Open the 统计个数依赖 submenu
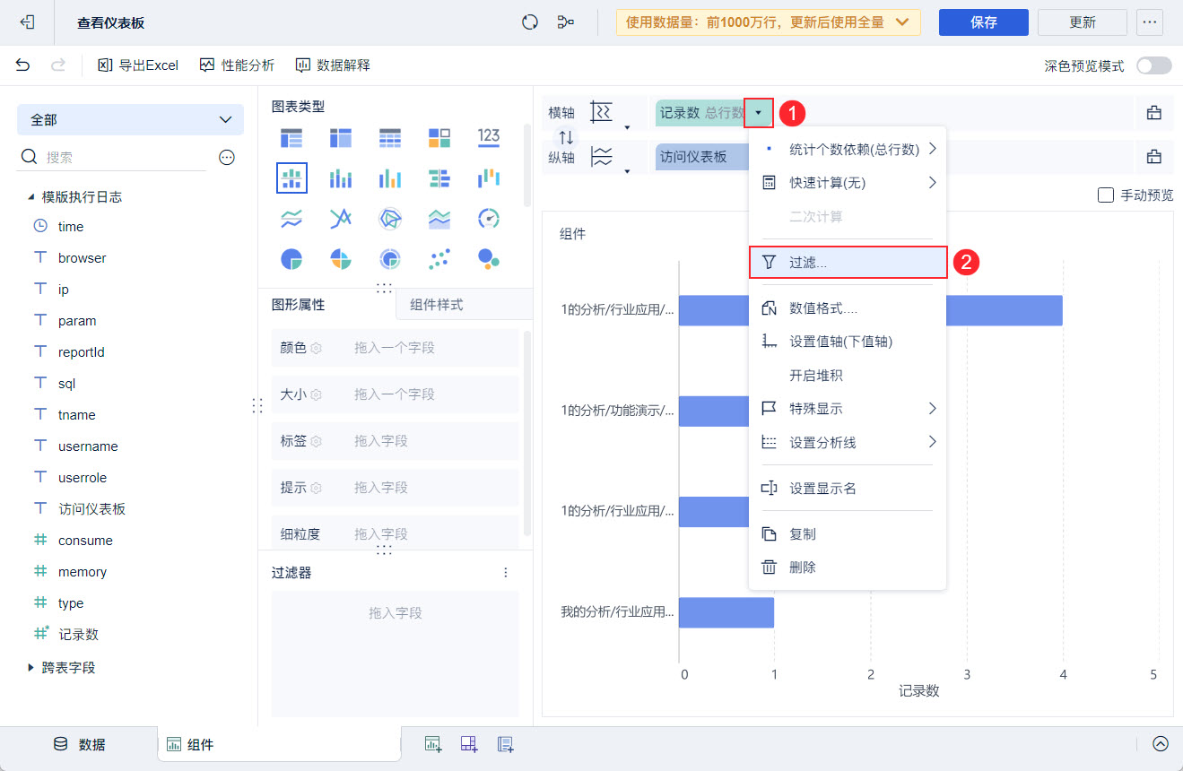 click(848, 149)
